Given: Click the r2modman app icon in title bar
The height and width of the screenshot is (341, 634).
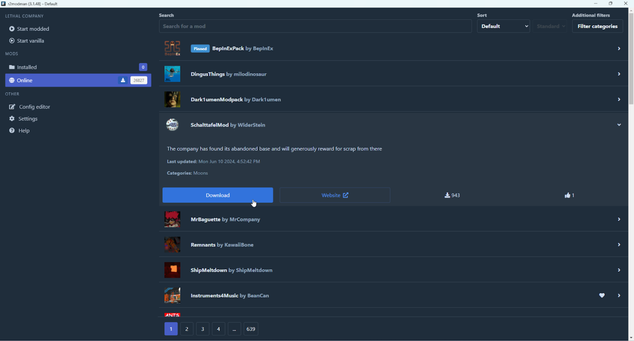Looking at the screenshot, I should (3, 4).
